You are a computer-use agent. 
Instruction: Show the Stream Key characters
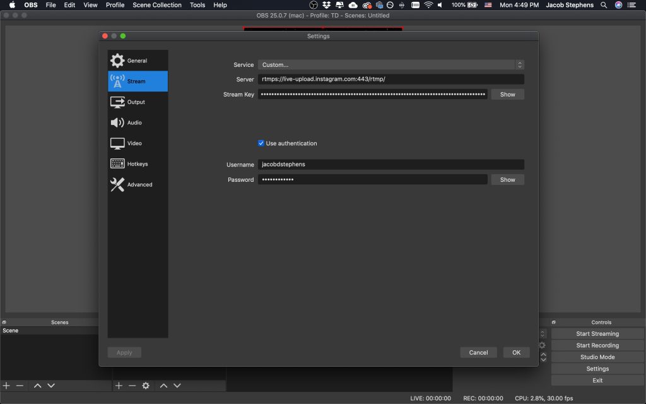click(x=507, y=95)
